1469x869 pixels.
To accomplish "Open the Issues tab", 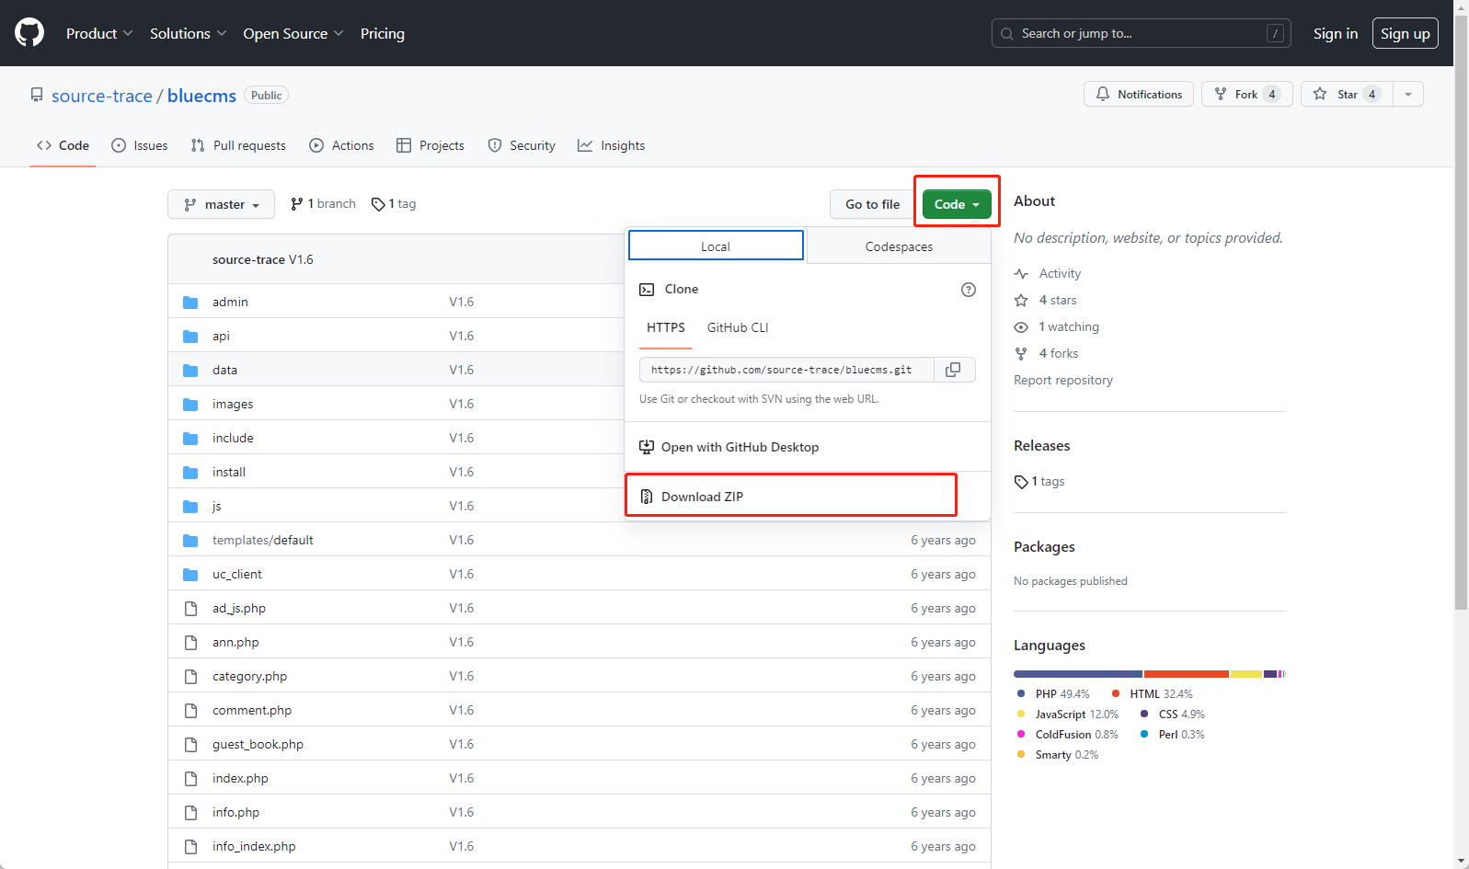I will coord(140,145).
